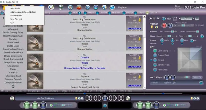
Task: Toggle the Player source button
Action: pyautogui.click(x=162, y=40)
